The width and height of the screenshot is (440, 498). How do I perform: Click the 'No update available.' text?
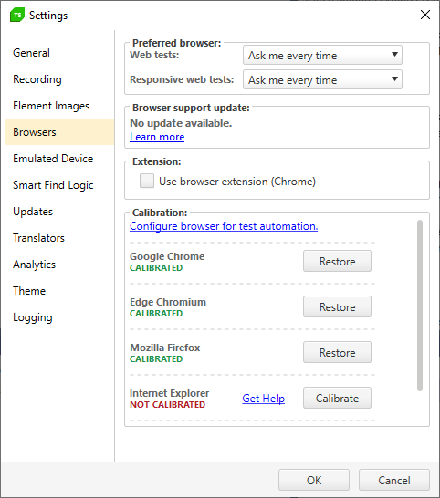point(181,123)
